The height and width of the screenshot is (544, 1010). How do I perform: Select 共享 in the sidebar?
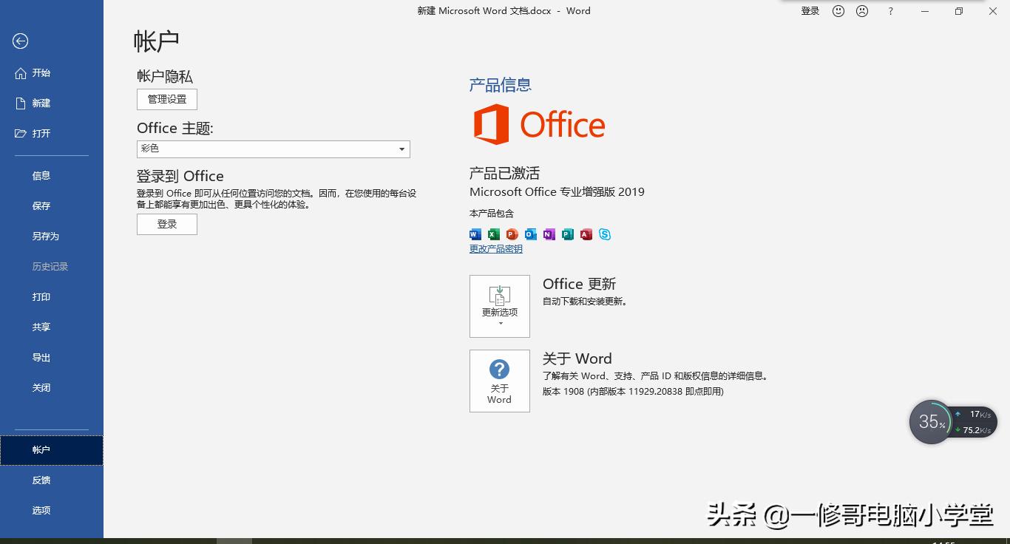tap(52, 327)
